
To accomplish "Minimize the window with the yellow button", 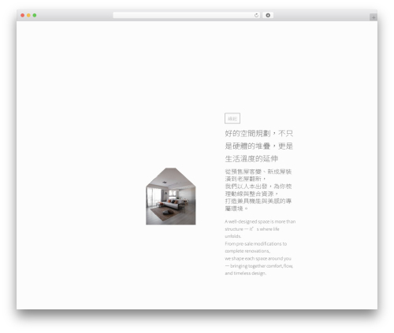I will coord(28,16).
